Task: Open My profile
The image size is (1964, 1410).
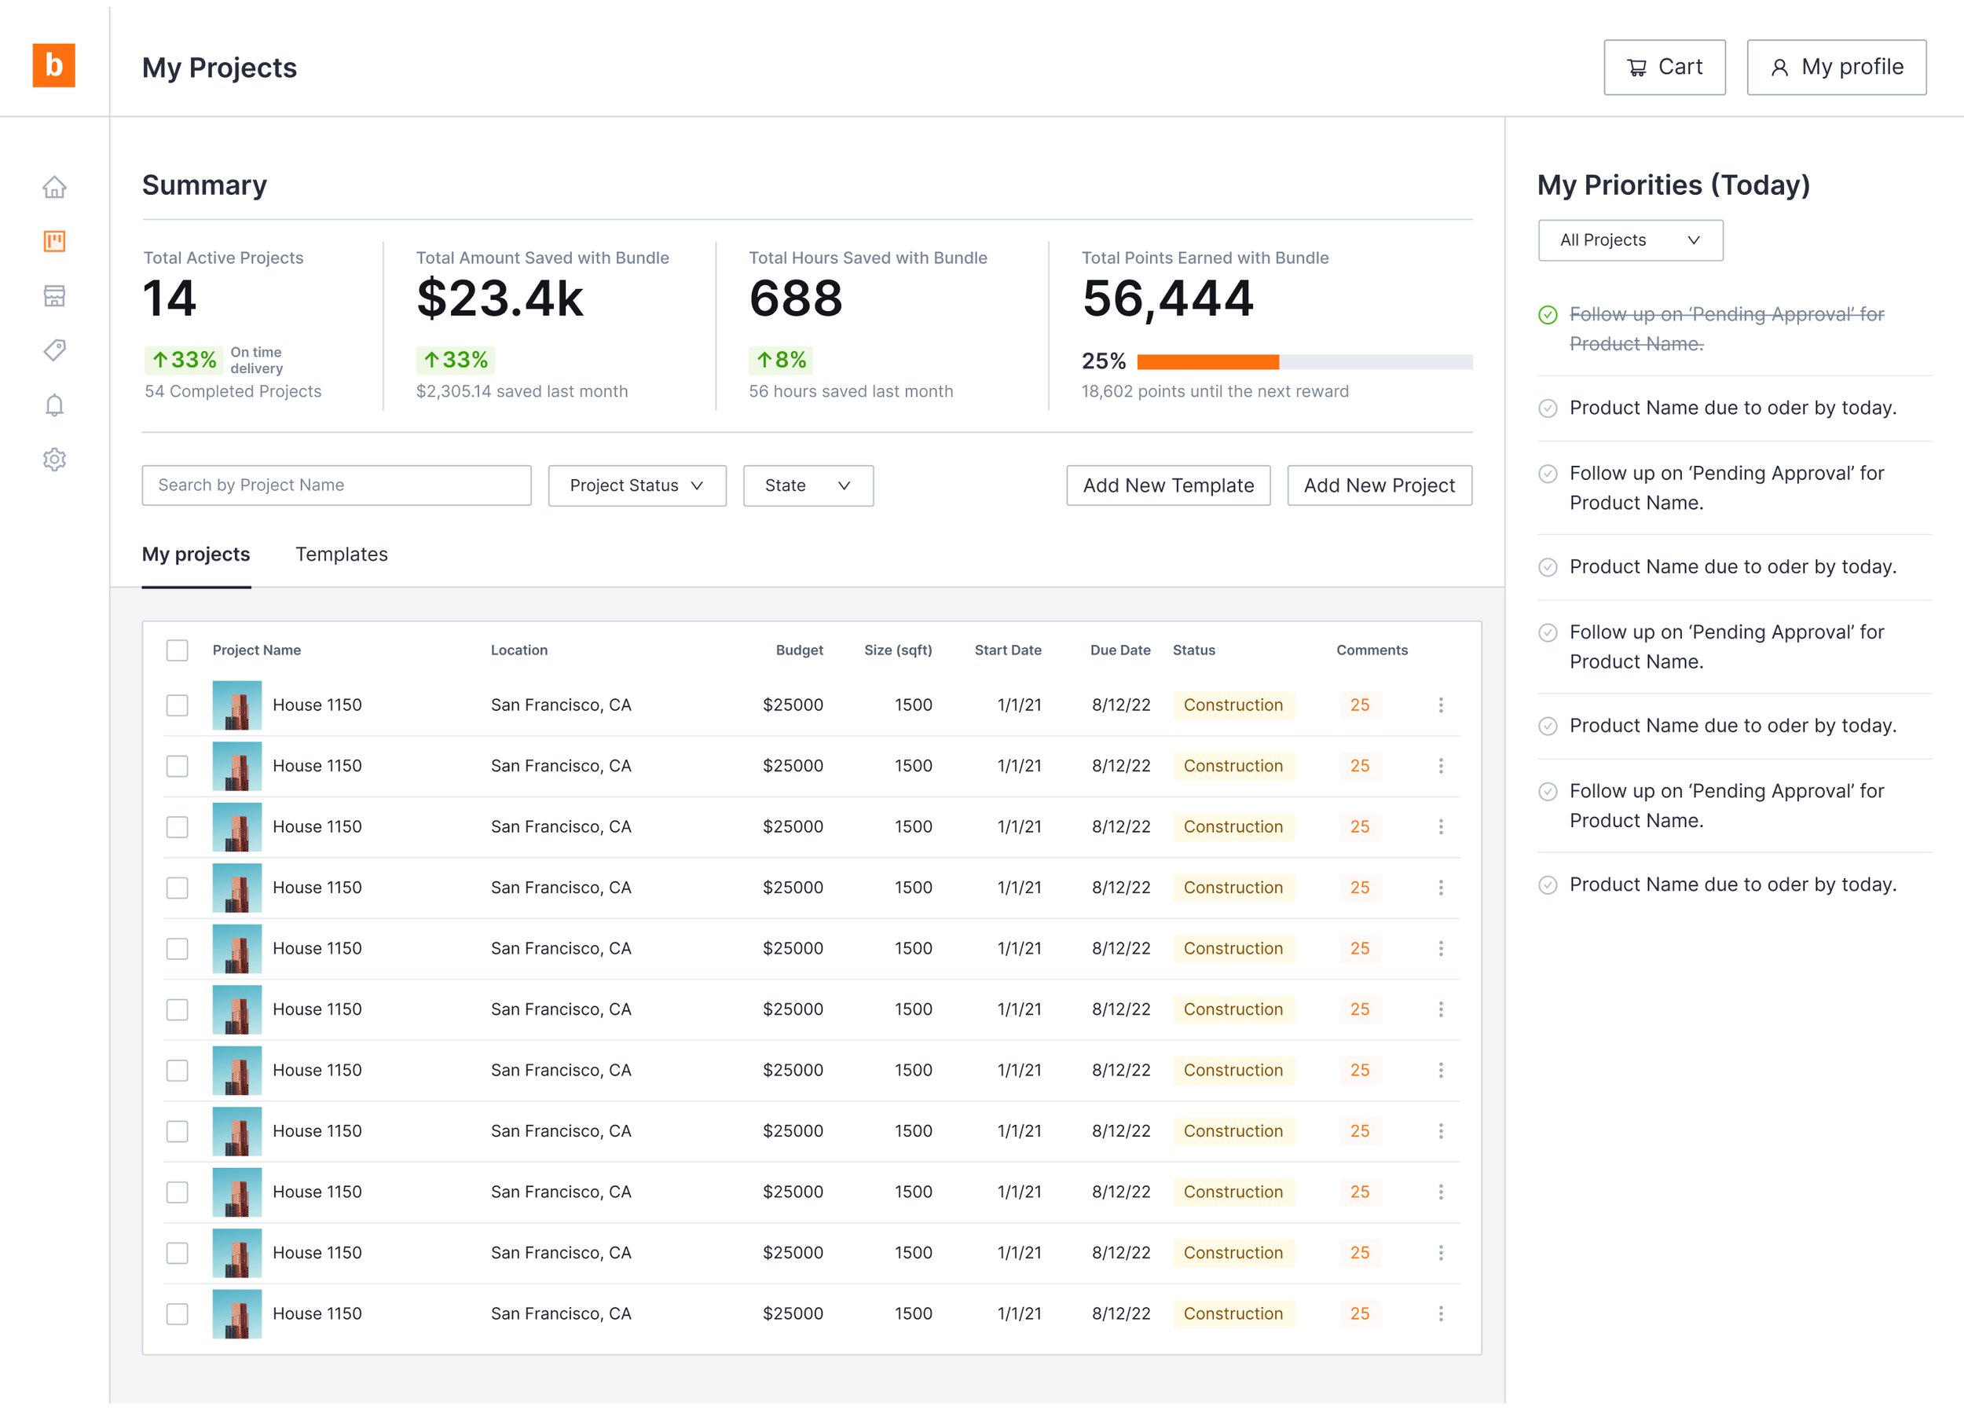Action: (1836, 67)
